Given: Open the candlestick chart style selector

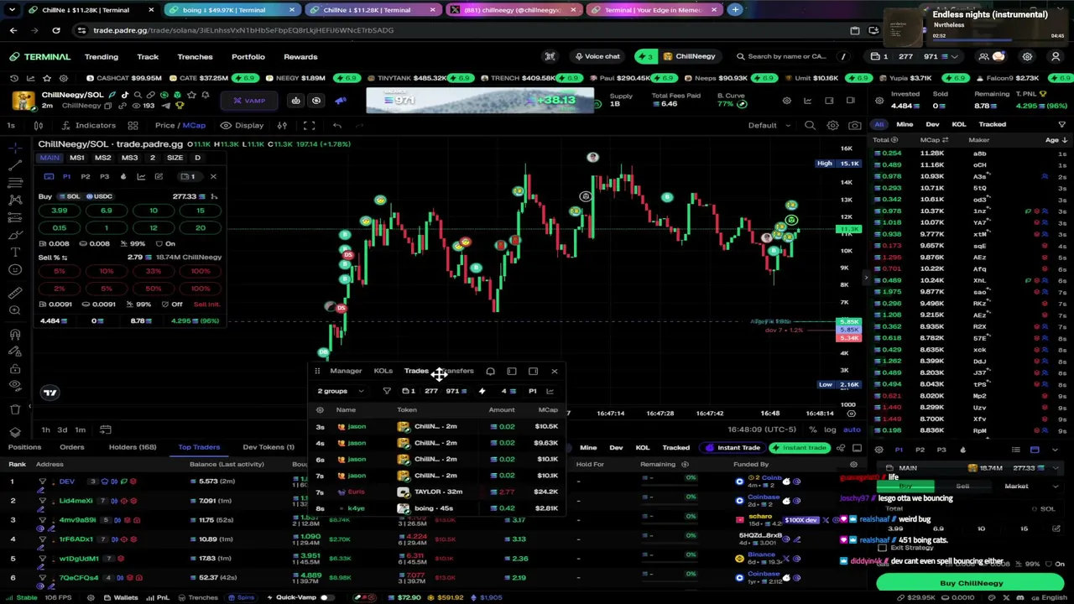Looking at the screenshot, I should pyautogui.click(x=38, y=125).
